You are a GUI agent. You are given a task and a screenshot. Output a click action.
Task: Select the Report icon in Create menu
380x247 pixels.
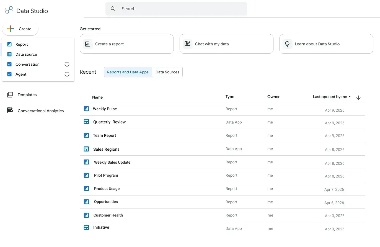[x=9, y=44]
